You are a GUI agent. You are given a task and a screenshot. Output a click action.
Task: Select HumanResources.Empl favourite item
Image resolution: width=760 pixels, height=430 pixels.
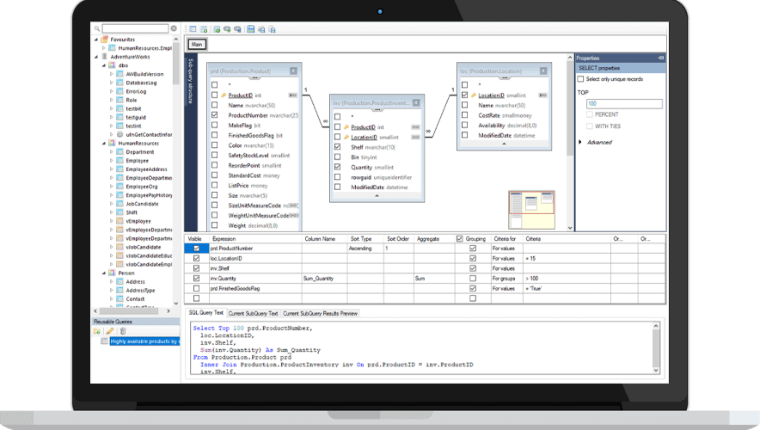tap(145, 48)
